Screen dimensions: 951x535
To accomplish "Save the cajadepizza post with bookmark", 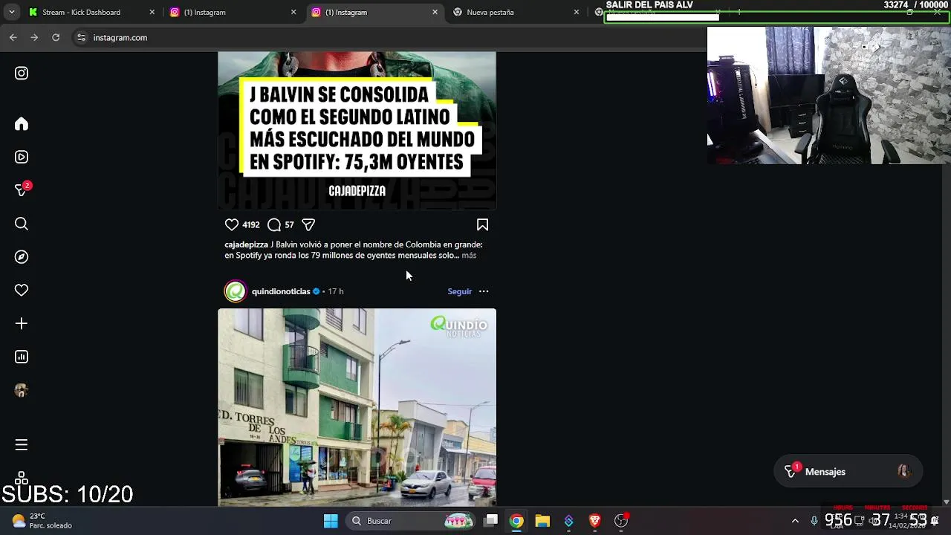I will point(482,224).
